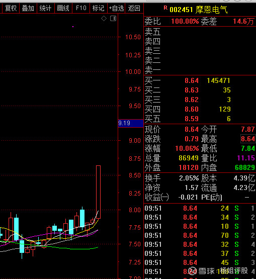Click 内盘 value 68829
The height and width of the screenshot is (279, 256).
[x=245, y=167]
